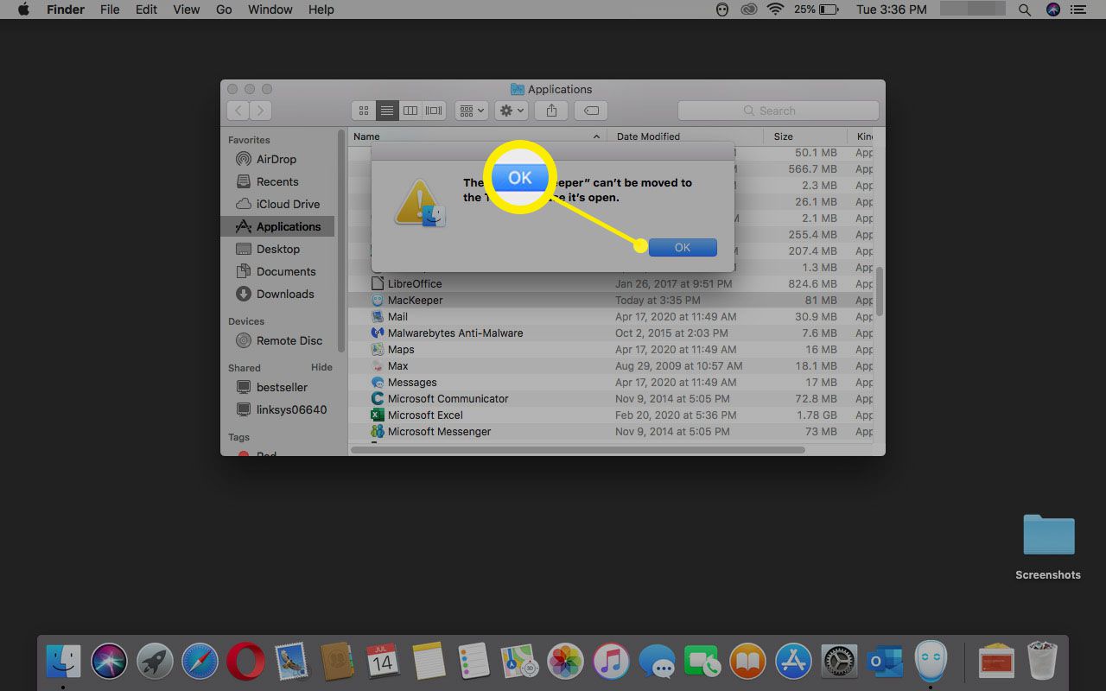Open Downloads in the sidebar

tap(285, 294)
